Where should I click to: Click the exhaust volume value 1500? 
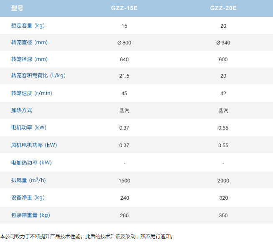click(124, 180)
